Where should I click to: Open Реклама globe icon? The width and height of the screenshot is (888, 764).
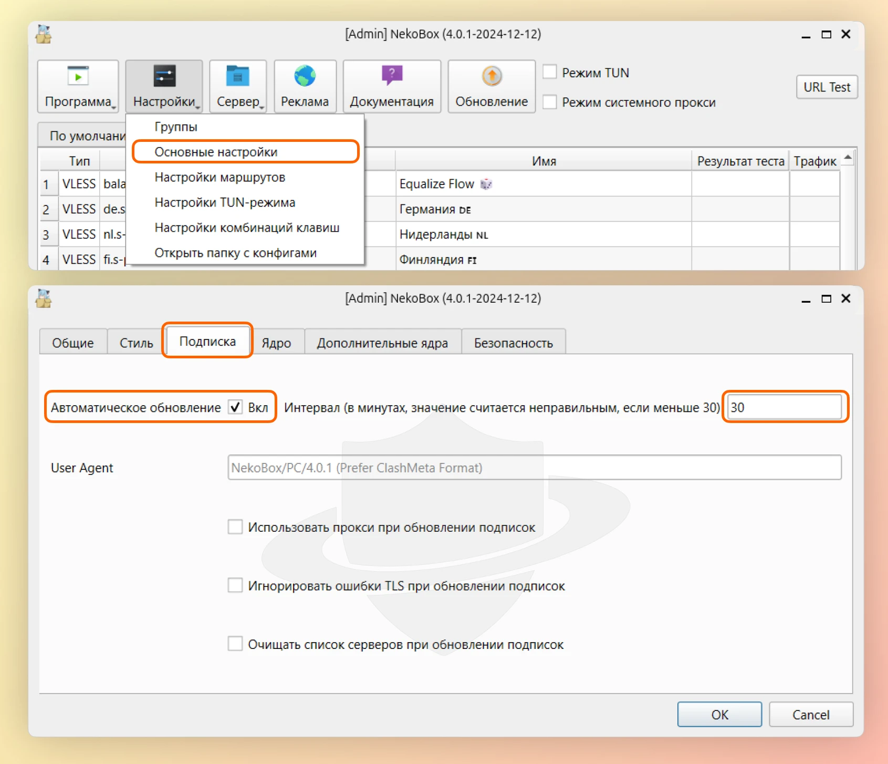point(305,77)
